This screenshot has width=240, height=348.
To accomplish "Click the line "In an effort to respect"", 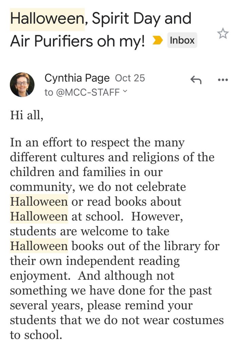I will (x=97, y=142).
